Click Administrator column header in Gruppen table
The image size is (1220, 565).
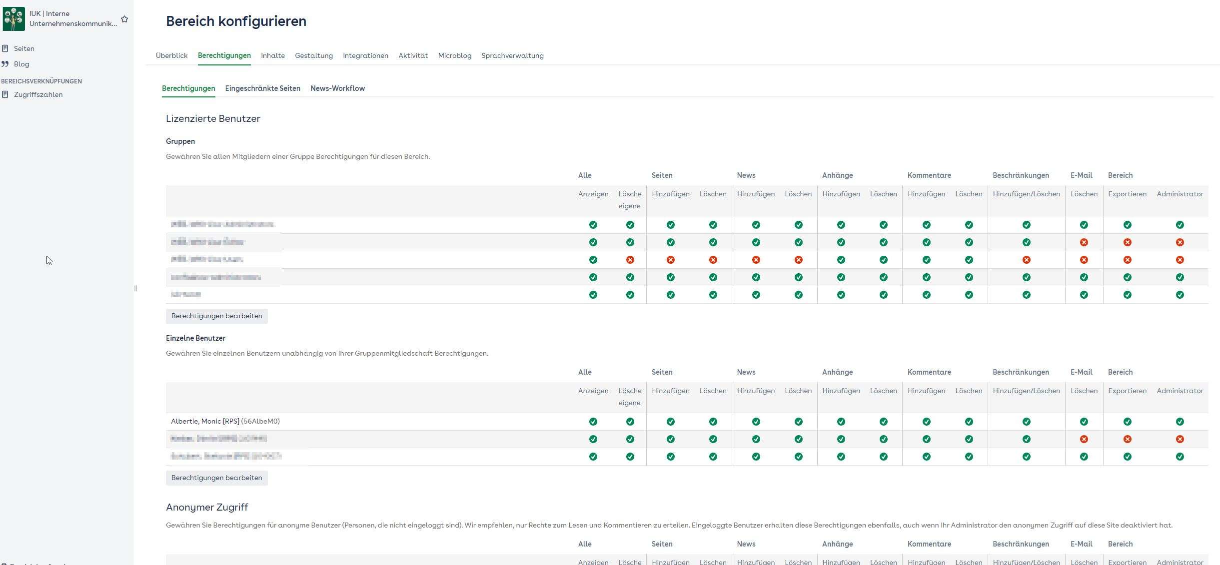[x=1180, y=194]
